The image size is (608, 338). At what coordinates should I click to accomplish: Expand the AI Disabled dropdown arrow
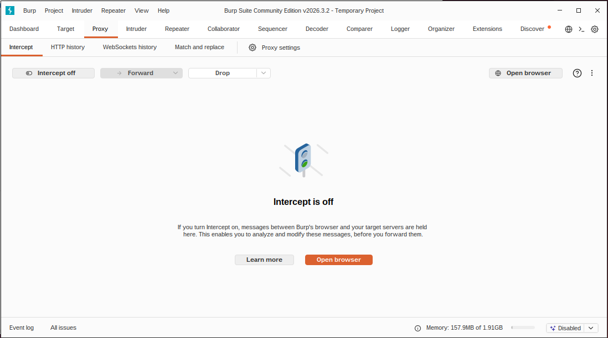tap(591, 328)
